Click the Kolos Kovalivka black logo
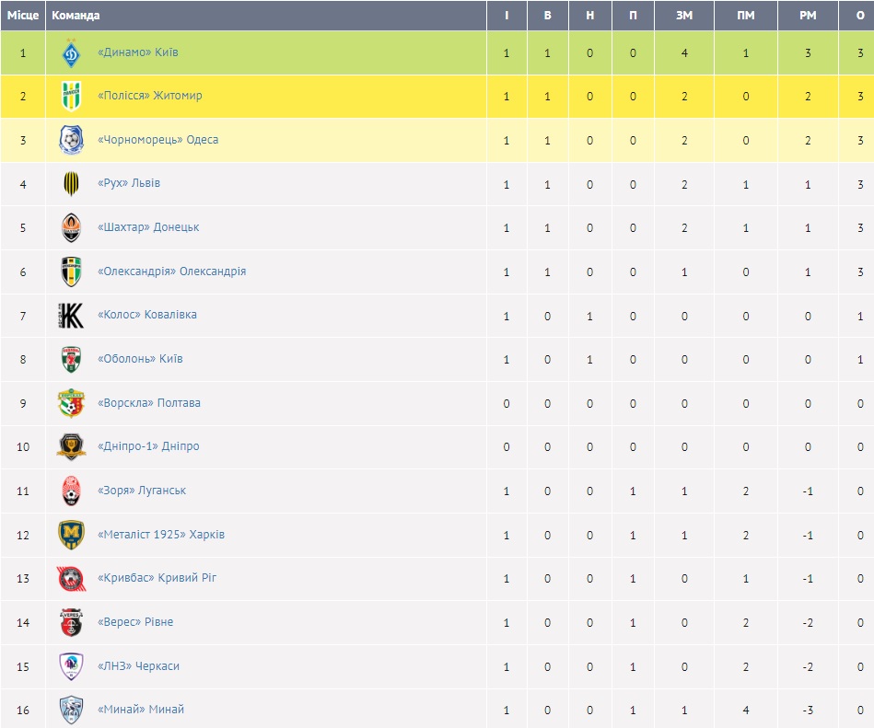874x728 pixels. (x=72, y=316)
